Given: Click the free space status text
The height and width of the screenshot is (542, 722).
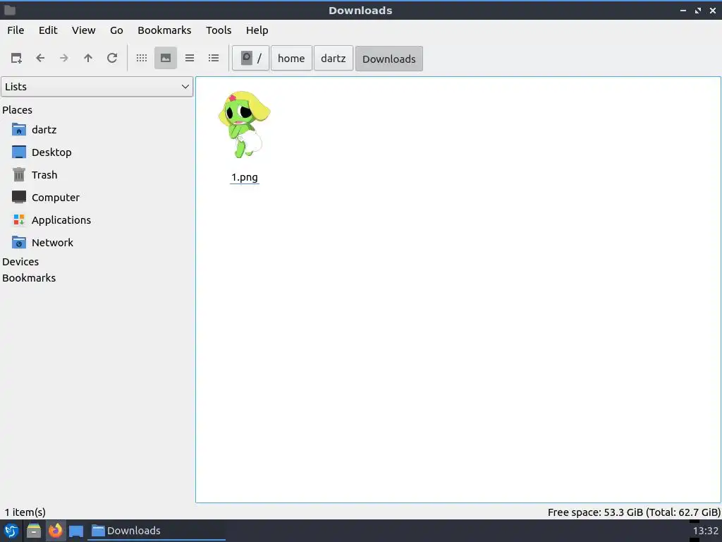Looking at the screenshot, I should click(x=634, y=512).
